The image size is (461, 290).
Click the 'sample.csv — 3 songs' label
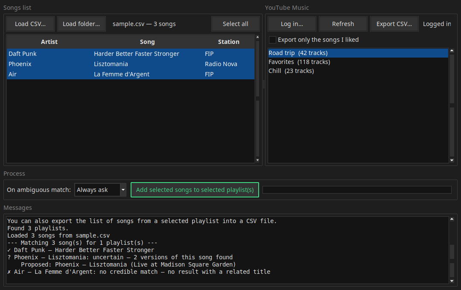pos(144,24)
